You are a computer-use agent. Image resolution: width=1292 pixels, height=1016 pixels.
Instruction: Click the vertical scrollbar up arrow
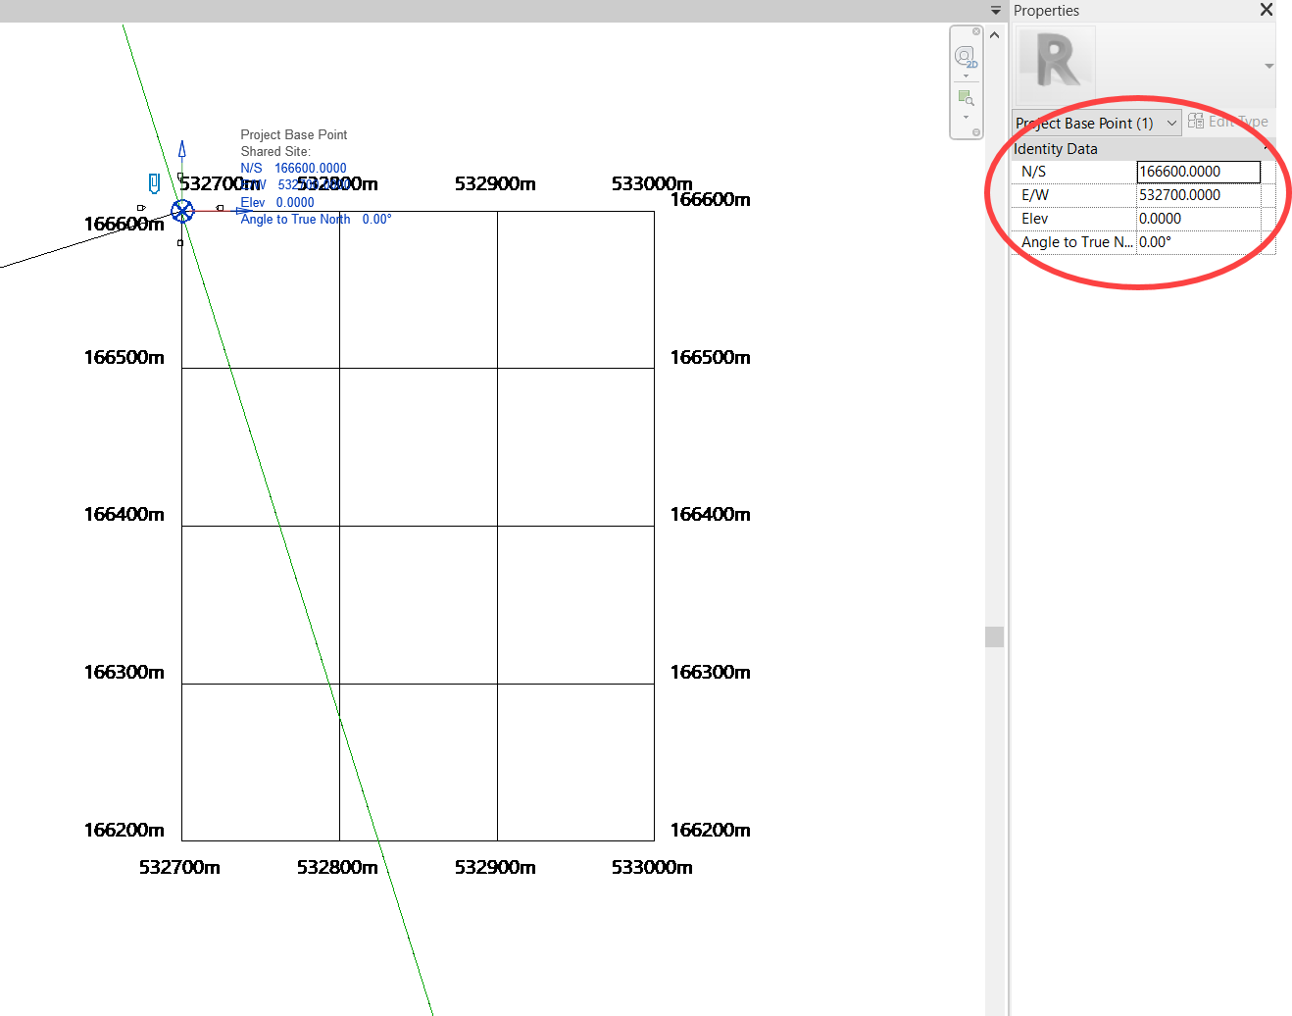[x=995, y=35]
